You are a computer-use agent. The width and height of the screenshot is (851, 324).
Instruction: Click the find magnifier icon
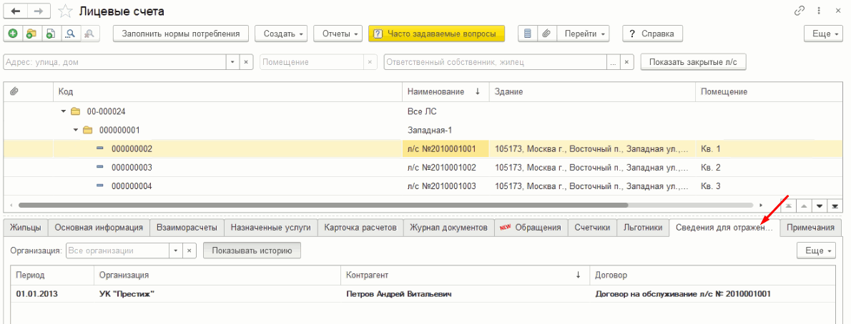[x=70, y=34]
